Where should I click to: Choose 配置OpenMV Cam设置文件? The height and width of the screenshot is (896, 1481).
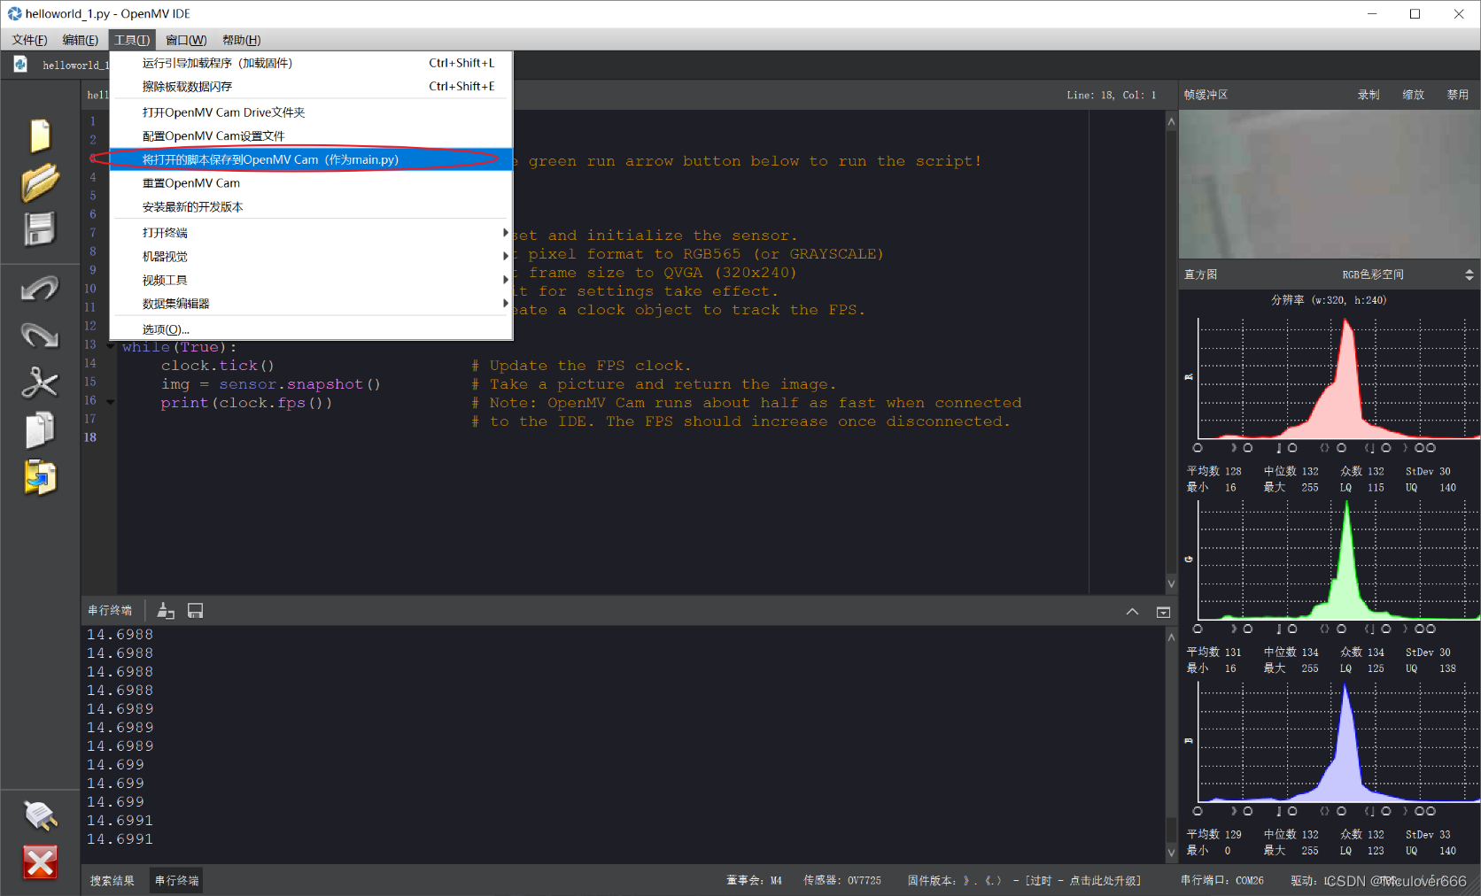311,135
